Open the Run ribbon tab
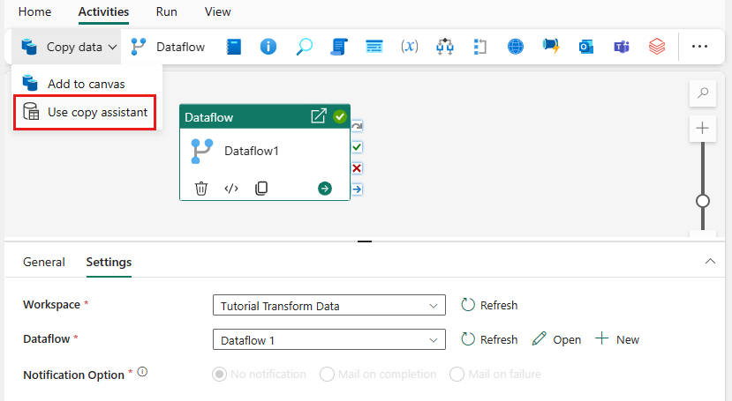 pyautogui.click(x=166, y=11)
